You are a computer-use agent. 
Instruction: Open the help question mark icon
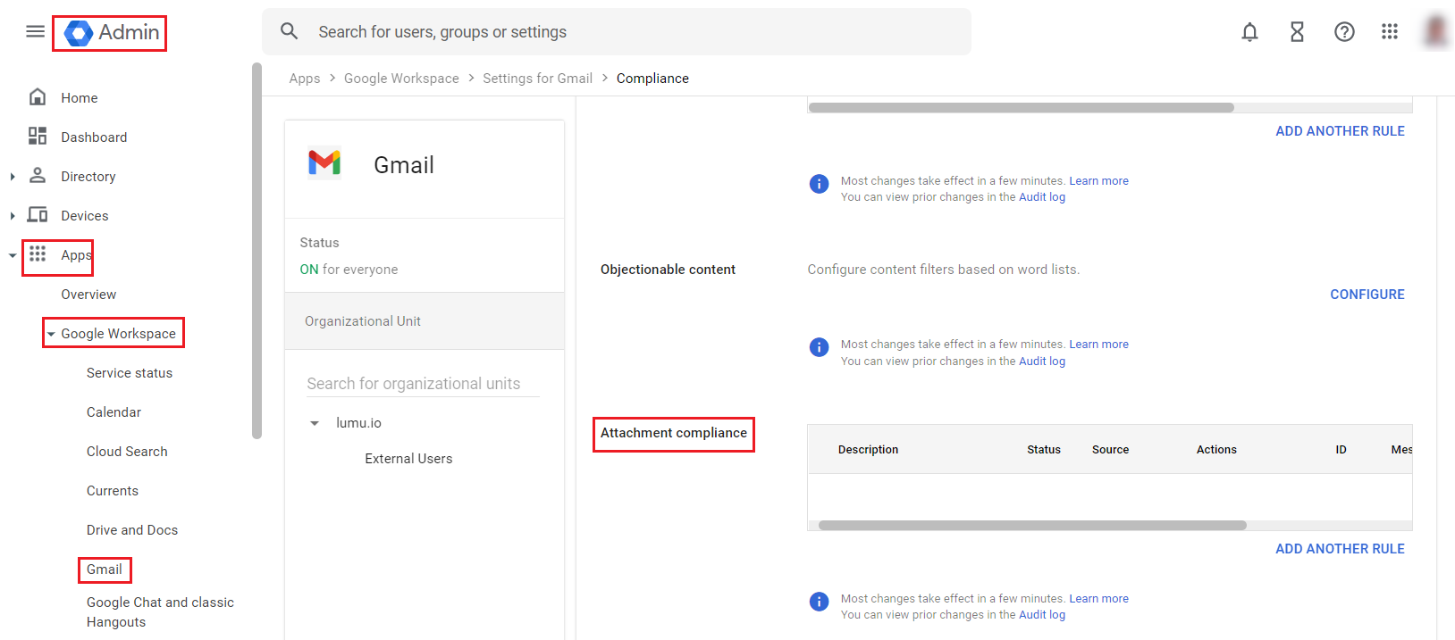pyautogui.click(x=1344, y=32)
